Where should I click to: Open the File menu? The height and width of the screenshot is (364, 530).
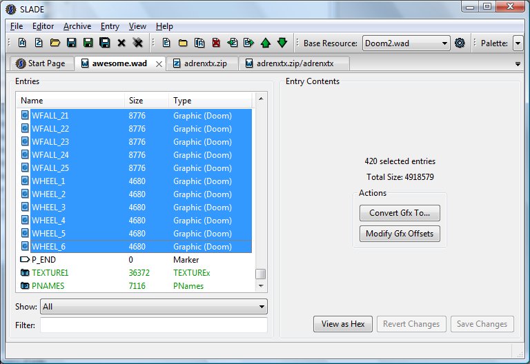click(x=17, y=26)
